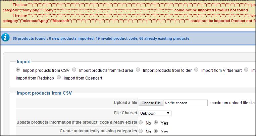Click the No file chosen field

[x=185, y=103]
